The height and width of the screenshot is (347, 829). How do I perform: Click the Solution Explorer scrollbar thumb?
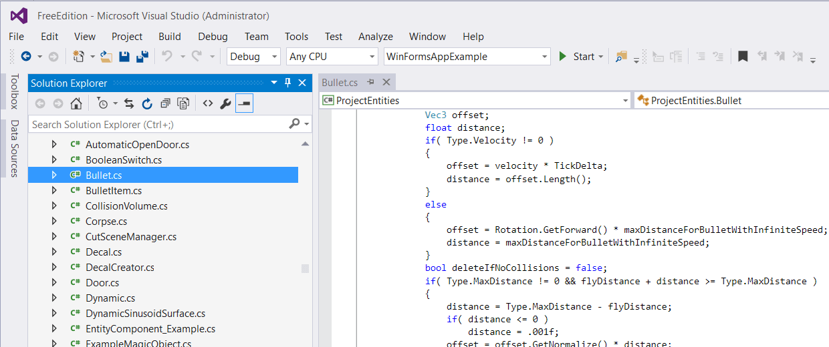[306, 268]
